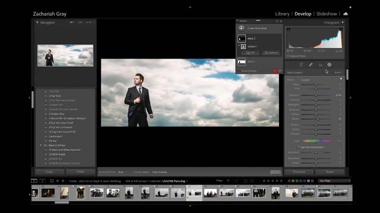Collapse 02 - Black & Whites preset group
Viewport: 380px width, 213px height.
[40, 146]
